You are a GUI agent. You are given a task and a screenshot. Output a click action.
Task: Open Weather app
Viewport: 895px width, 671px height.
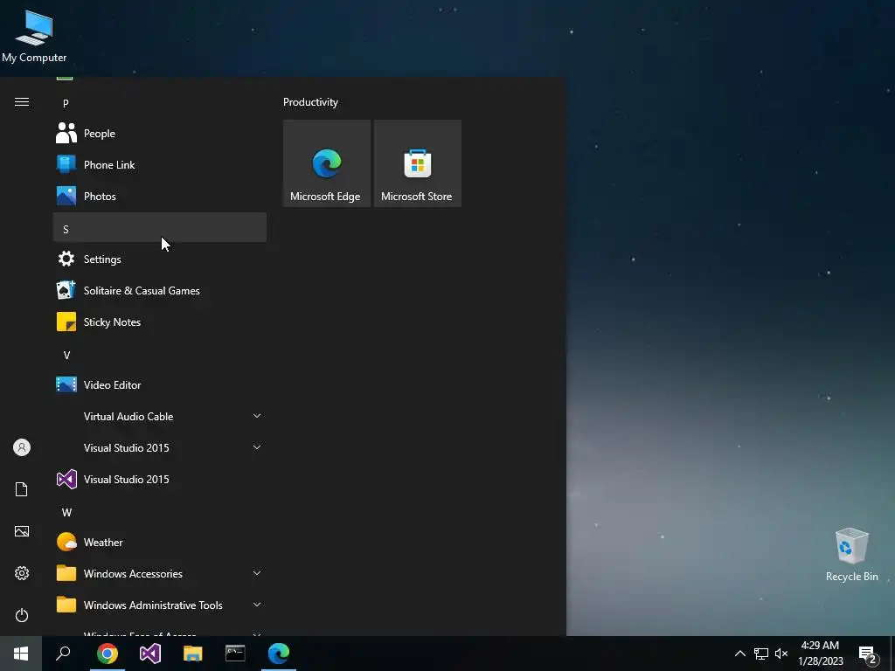click(x=160, y=542)
